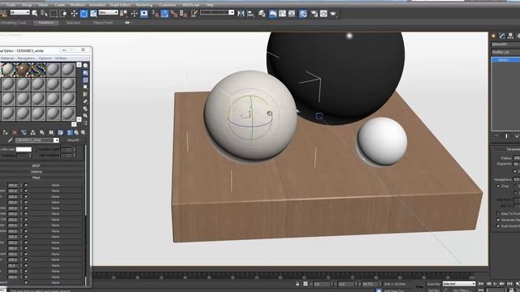Open the Graph Editors menu
The image size is (520, 292).
pyautogui.click(x=120, y=5)
